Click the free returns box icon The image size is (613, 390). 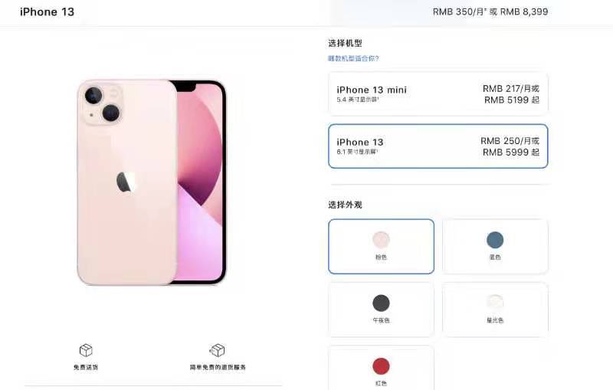coord(218,350)
